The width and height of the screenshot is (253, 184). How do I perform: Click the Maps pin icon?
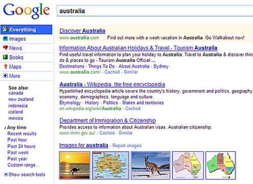point(6,66)
